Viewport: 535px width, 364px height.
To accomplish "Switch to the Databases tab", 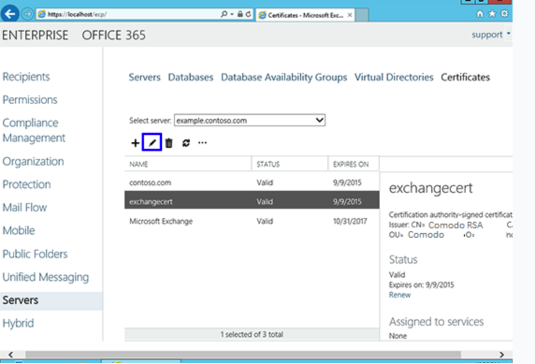I will pos(190,77).
